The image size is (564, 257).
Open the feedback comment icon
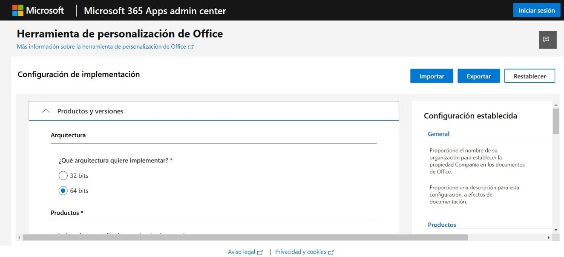coord(547,40)
